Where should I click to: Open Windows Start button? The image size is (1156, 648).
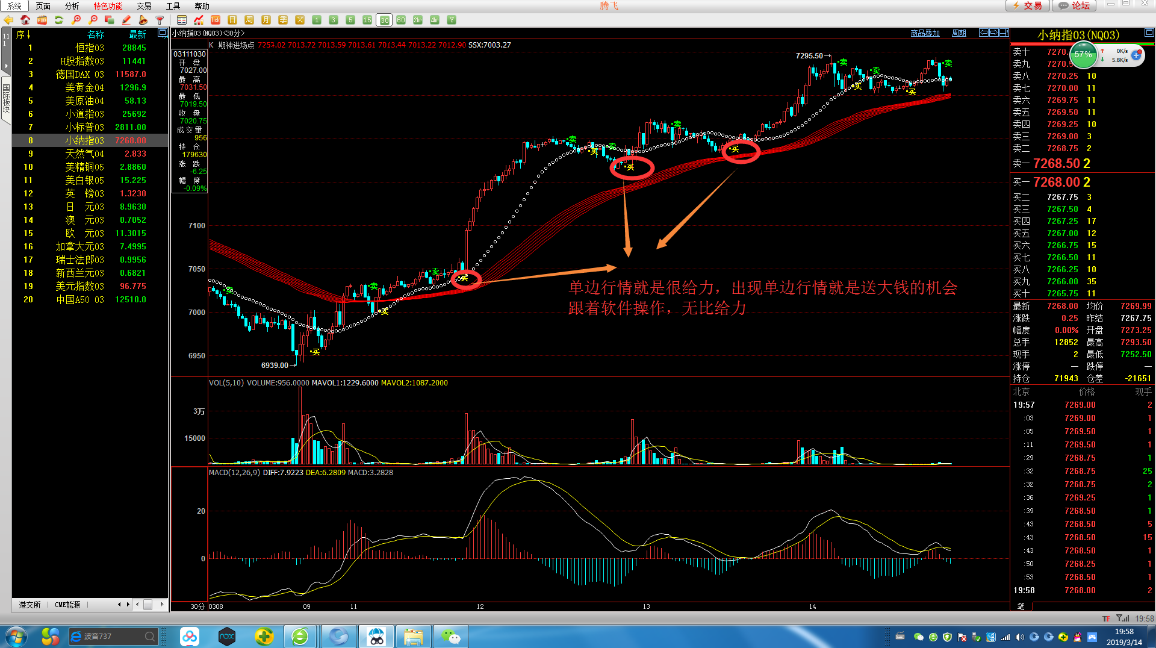tap(16, 636)
